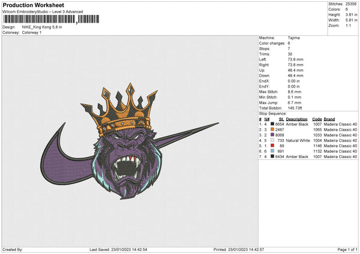Screen dimensions: 360x254
Task: Select the 'Natural White' description
Action: (x=298, y=141)
